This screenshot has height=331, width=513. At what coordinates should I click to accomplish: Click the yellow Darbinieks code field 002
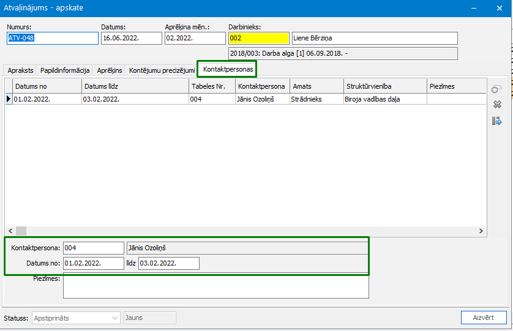(259, 39)
